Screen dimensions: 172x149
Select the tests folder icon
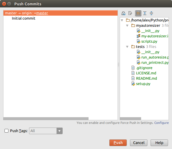coord(133,47)
